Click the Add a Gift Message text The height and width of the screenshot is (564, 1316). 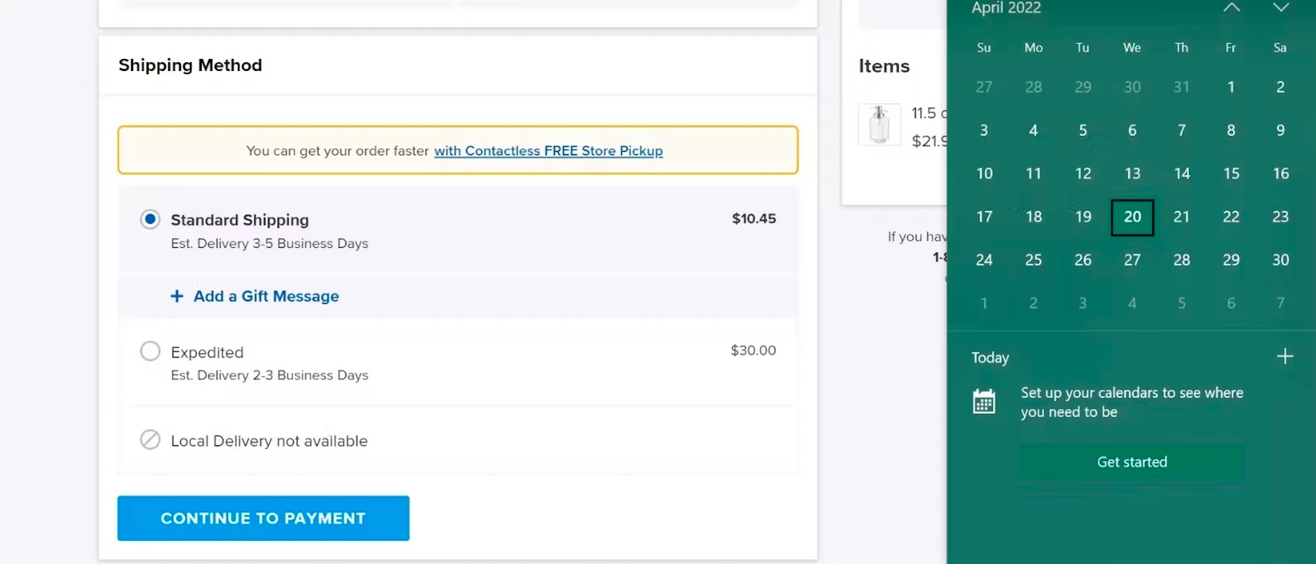point(266,297)
